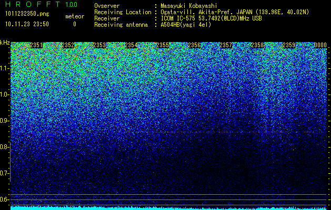Viewport: 331px width, 210px height.
Task: Select Ogata-vill. Akita-Pref. JAPAN location text
Action: coord(235,12)
